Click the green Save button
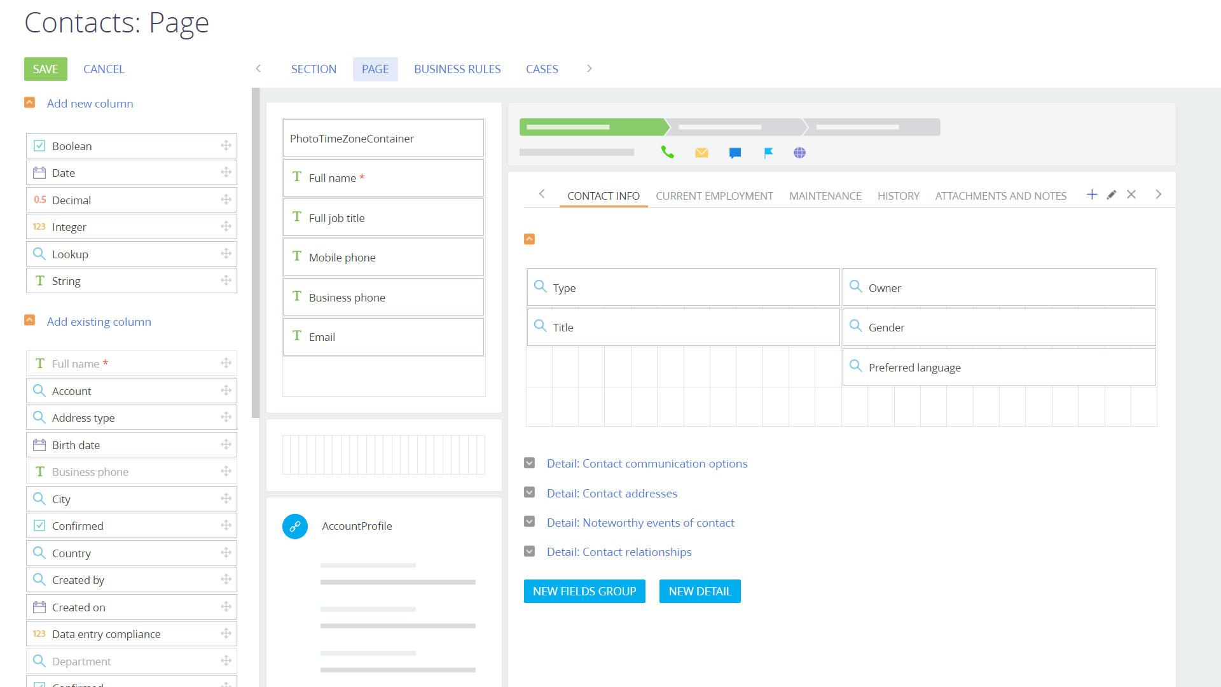1221x687 pixels. (x=46, y=69)
